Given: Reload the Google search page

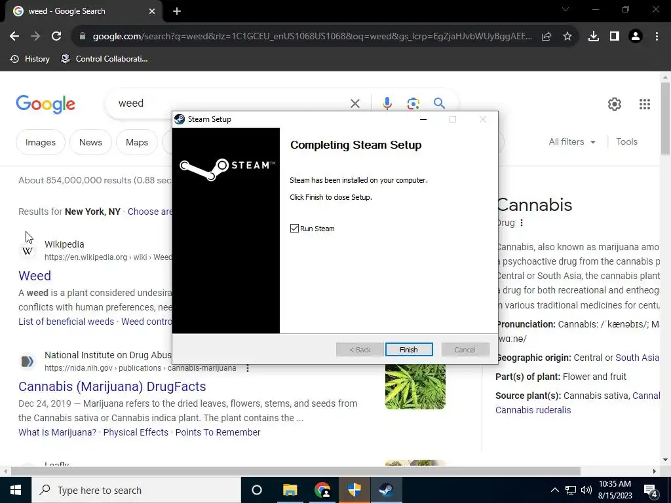Looking at the screenshot, I should 56,37.
